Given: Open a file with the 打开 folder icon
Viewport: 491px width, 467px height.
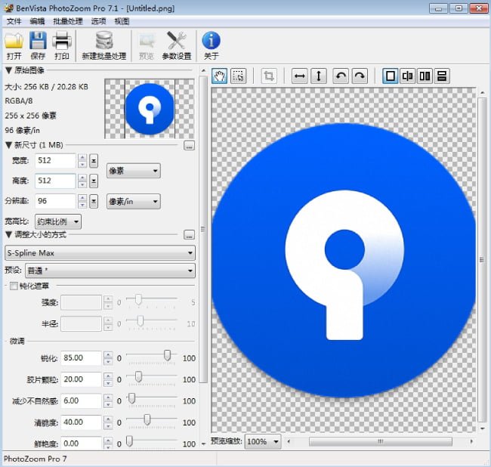Looking at the screenshot, I should [14, 45].
